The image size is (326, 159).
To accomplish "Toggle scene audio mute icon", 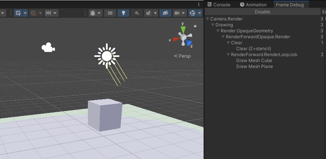I will point(137,13).
